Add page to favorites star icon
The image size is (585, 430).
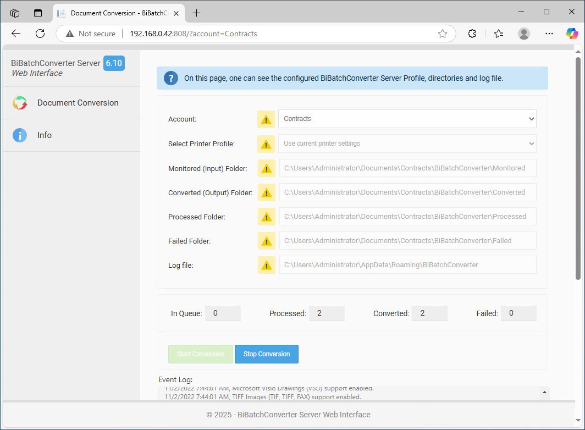(x=443, y=34)
